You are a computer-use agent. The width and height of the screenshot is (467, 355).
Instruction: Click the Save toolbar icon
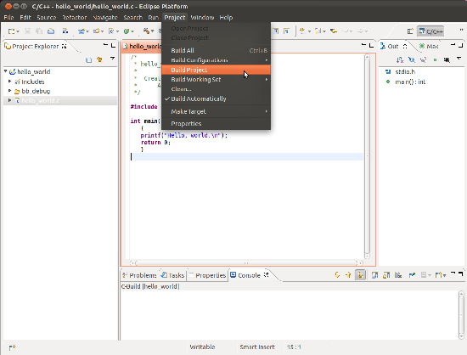[x=27, y=31]
